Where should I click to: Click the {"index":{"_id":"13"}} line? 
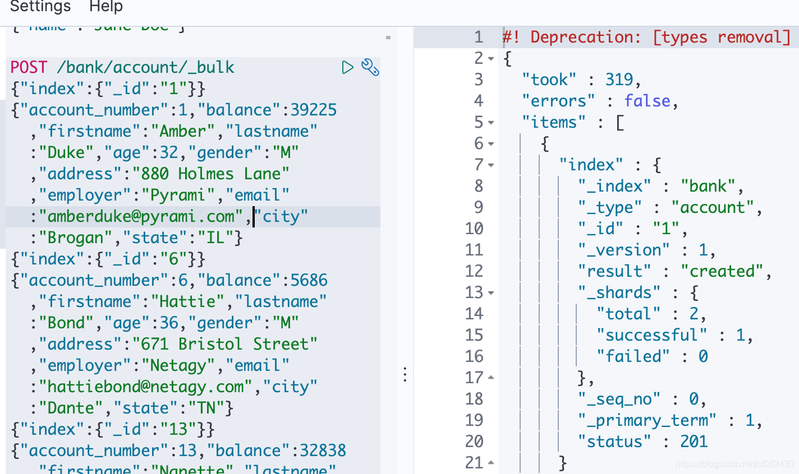[x=113, y=429]
